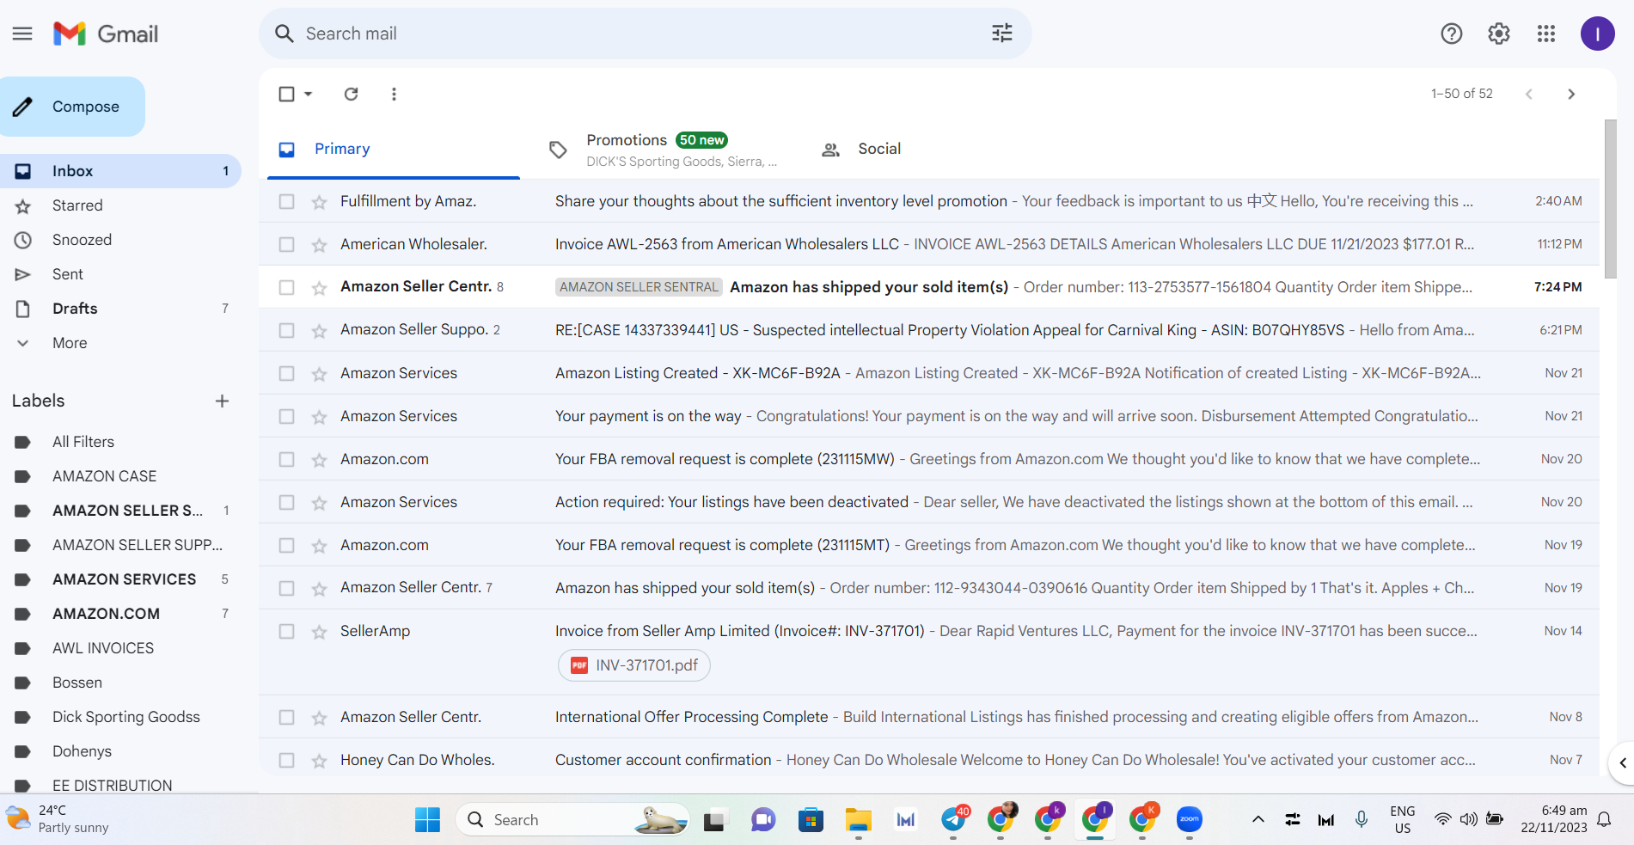Viewport: 1634px width, 845px height.
Task: Open the main menu hamburger icon
Action: tap(22, 34)
